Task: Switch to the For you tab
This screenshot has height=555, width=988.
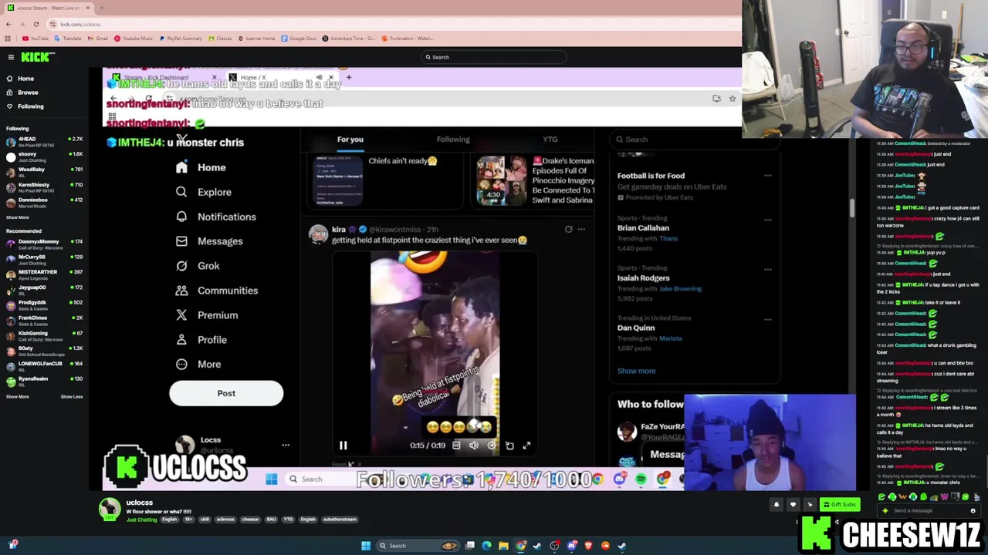Action: click(x=350, y=140)
